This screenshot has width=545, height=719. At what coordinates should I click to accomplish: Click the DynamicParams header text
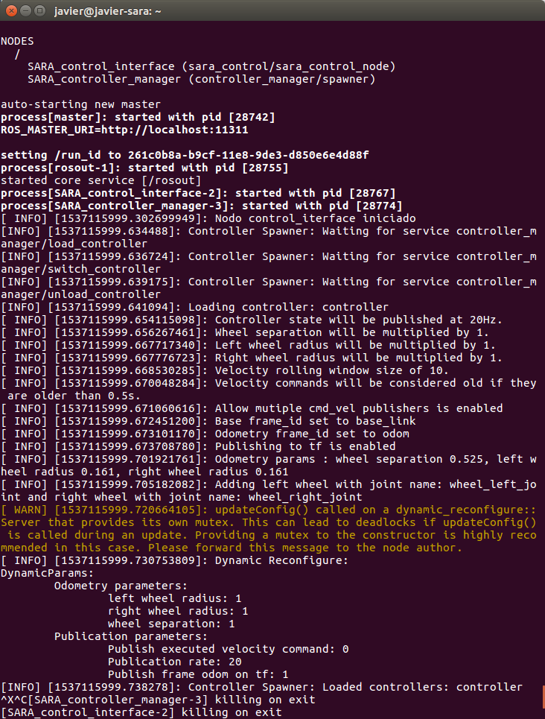click(x=46, y=572)
